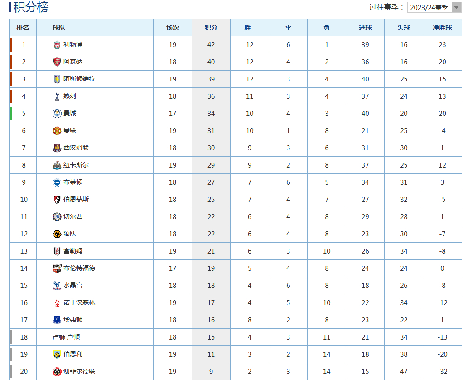Sort by the 积分 column header
Screen dimensions: 468x383
click(211, 28)
